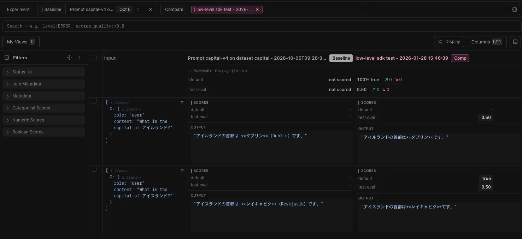Open the アイスランド row detail arrow

coord(182,171)
